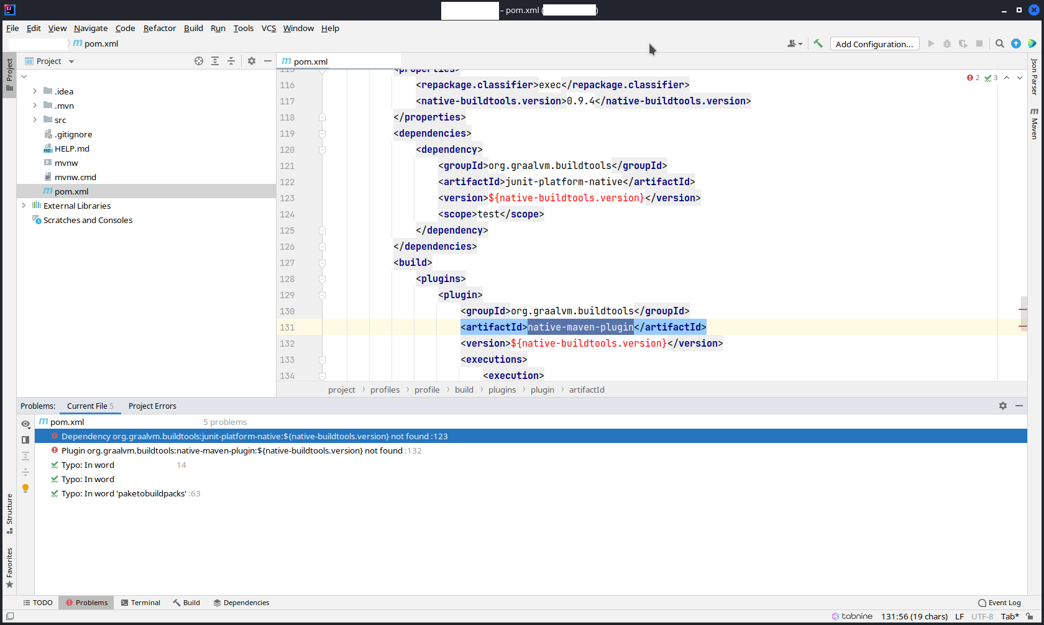Open the user account dropdown in toolbar
The image size is (1044, 625).
pyautogui.click(x=795, y=43)
